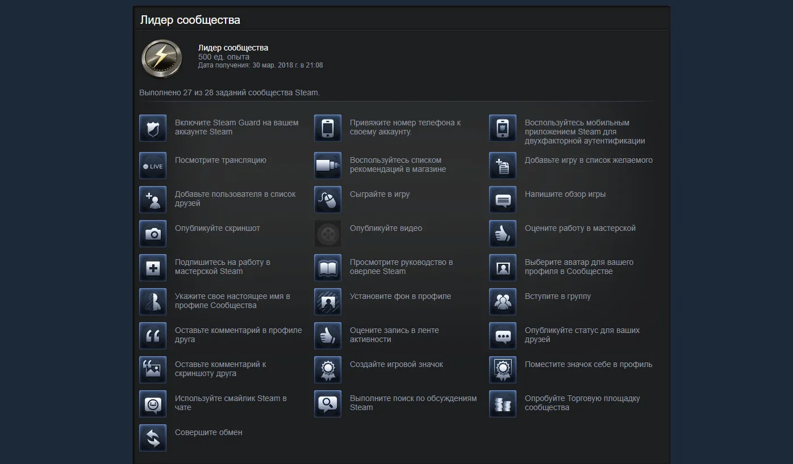This screenshot has height=464, width=793.
Task: Click the mouse 'Сыграйте в игру' icon
Action: click(328, 200)
